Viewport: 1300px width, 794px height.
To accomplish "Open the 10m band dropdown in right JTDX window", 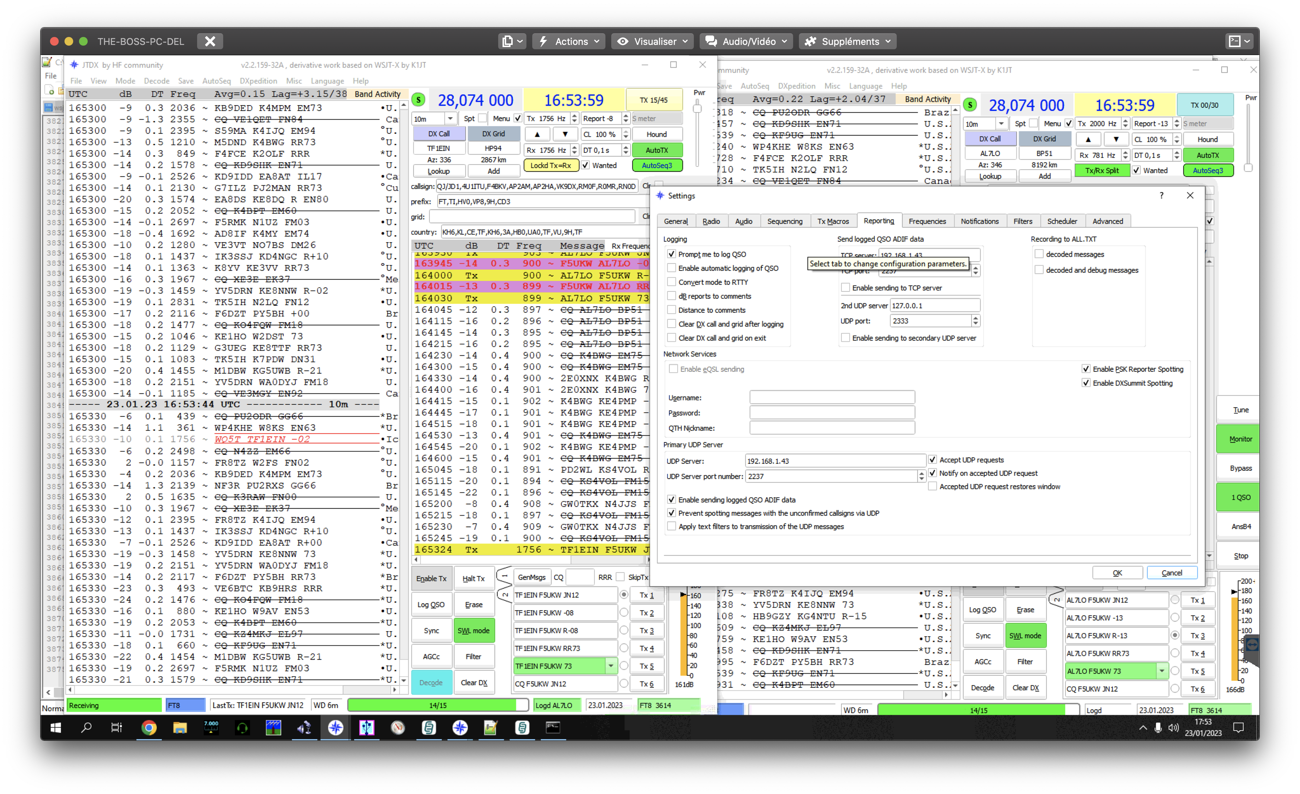I will (1001, 124).
